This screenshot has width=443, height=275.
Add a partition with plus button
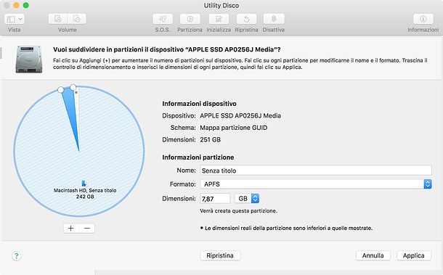pos(71,228)
